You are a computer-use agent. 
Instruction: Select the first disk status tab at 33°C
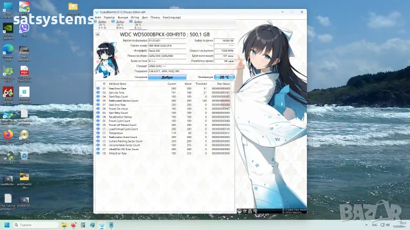[x=101, y=24]
